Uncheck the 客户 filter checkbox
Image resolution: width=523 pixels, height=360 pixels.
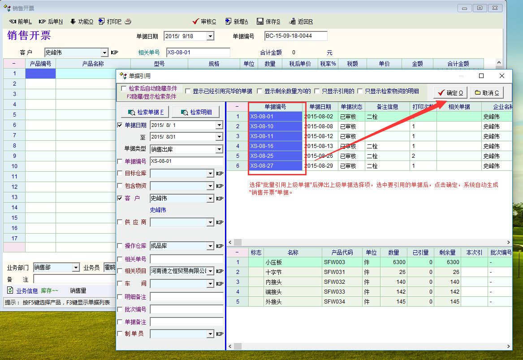pyautogui.click(x=120, y=198)
